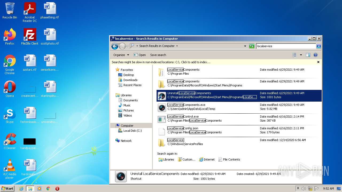Click the Change your view icon
The width and height of the screenshot is (342, 192).
[294, 55]
